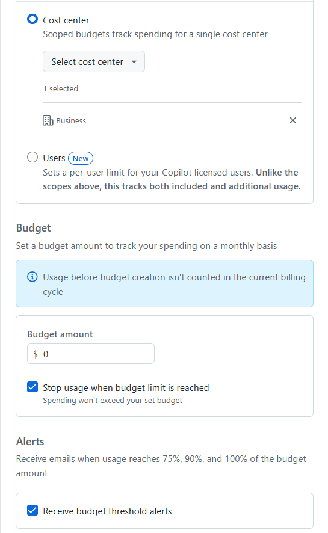Click the blue usage notice banner
The height and width of the screenshot is (533, 328).
coord(164,284)
